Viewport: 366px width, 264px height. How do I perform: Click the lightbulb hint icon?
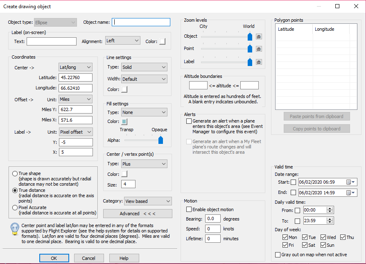point(15,228)
